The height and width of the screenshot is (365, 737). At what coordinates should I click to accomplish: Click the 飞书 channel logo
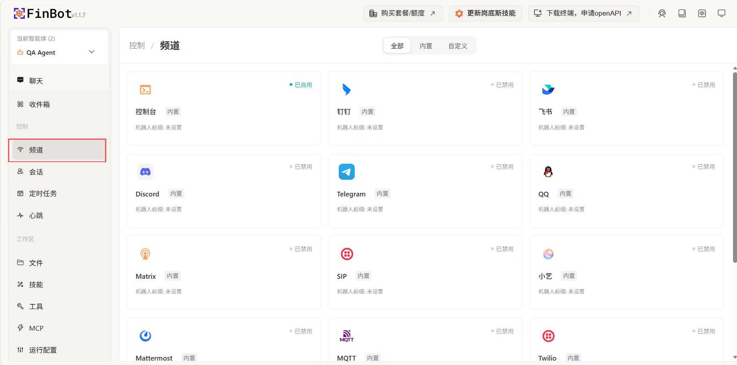(x=548, y=89)
